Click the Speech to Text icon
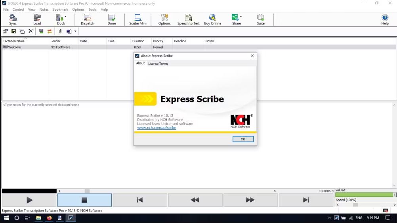The image size is (397, 223). click(188, 19)
